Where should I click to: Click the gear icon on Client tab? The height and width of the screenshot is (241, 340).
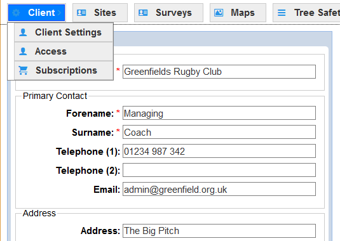tap(16, 13)
